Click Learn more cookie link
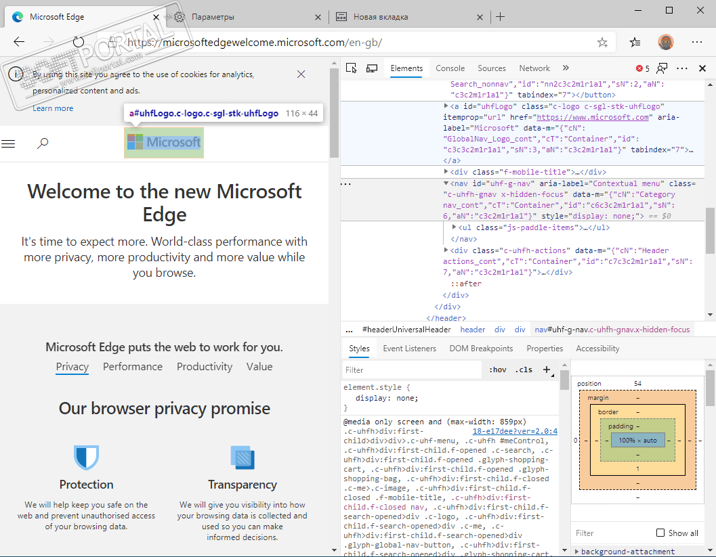 click(x=53, y=108)
